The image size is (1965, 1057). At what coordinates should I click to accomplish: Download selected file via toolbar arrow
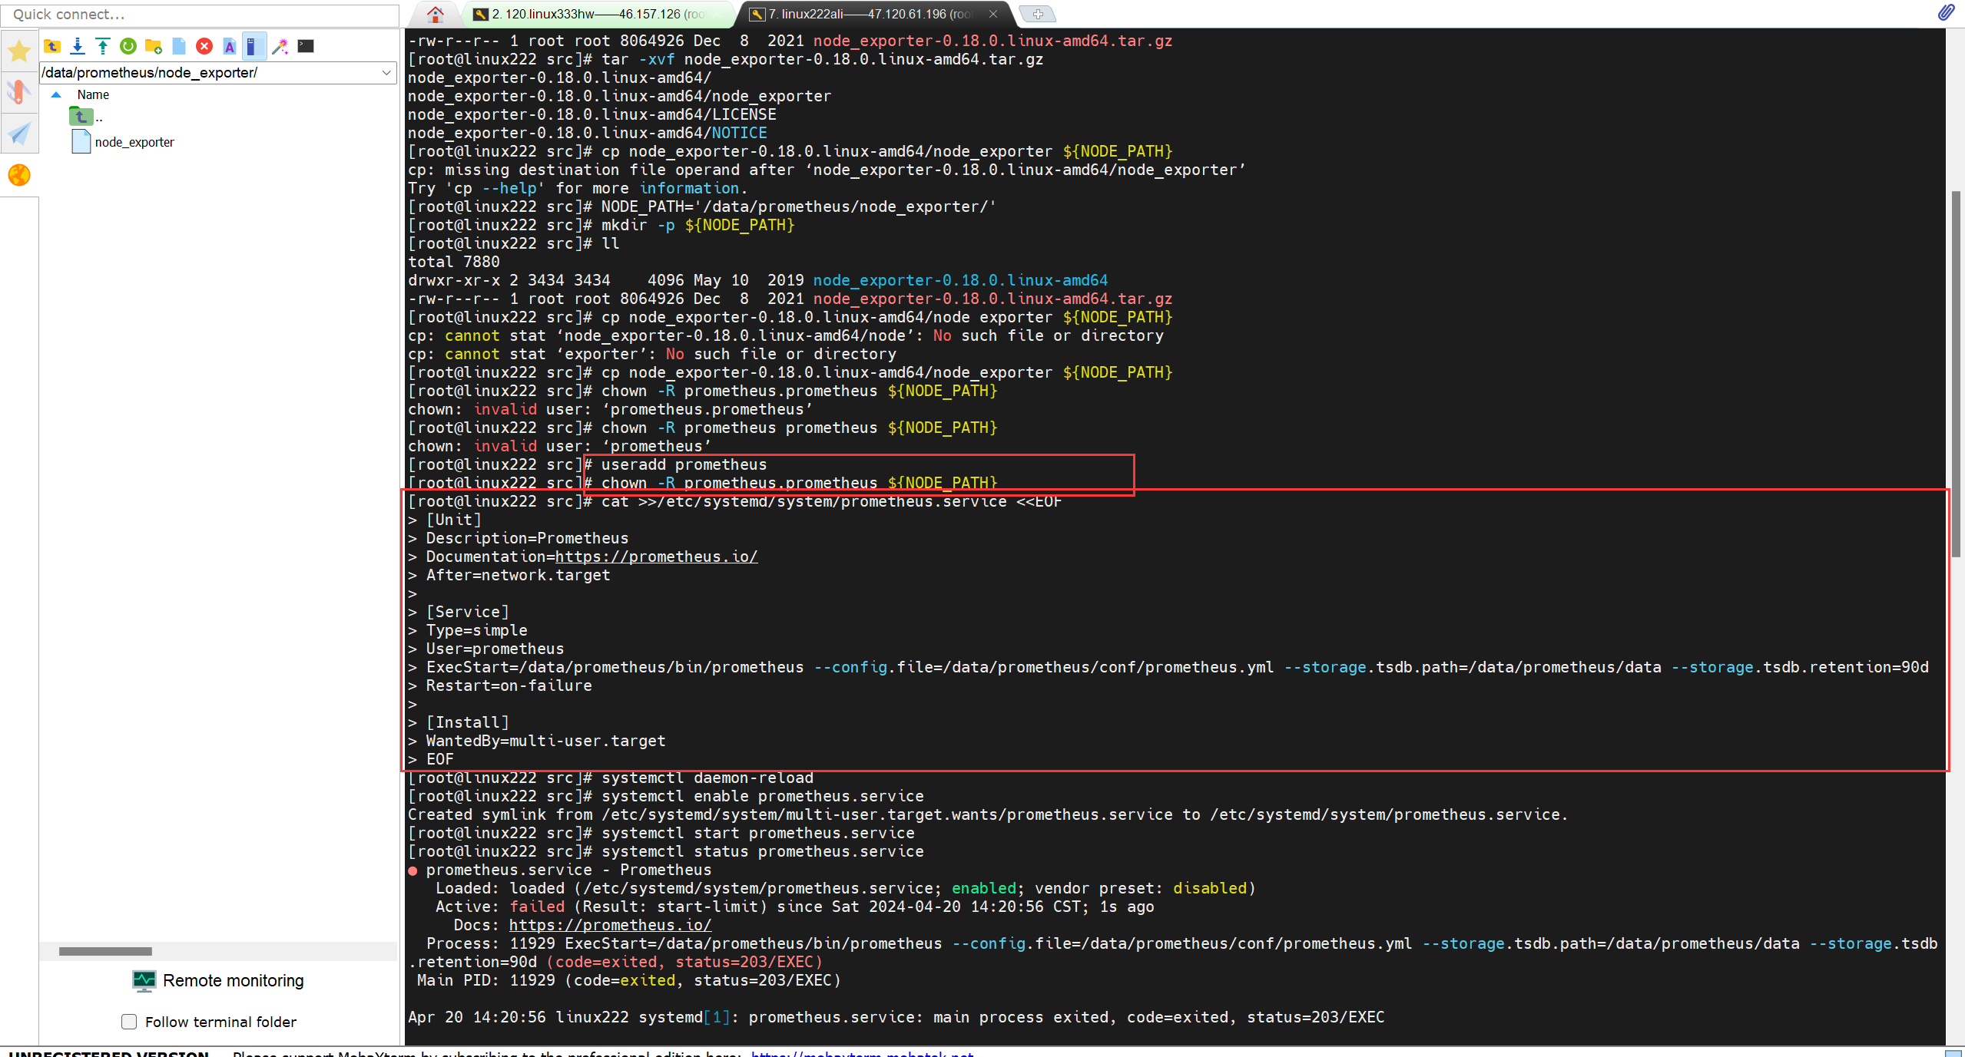click(x=78, y=46)
